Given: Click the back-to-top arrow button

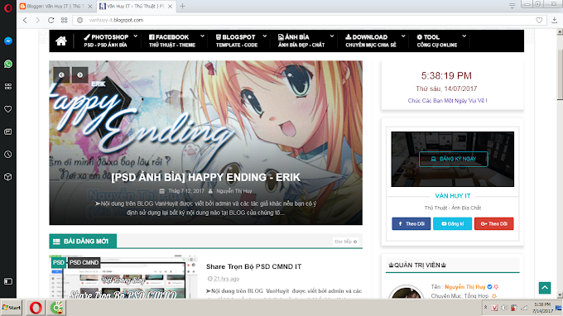Looking at the screenshot, I should pos(545,288).
